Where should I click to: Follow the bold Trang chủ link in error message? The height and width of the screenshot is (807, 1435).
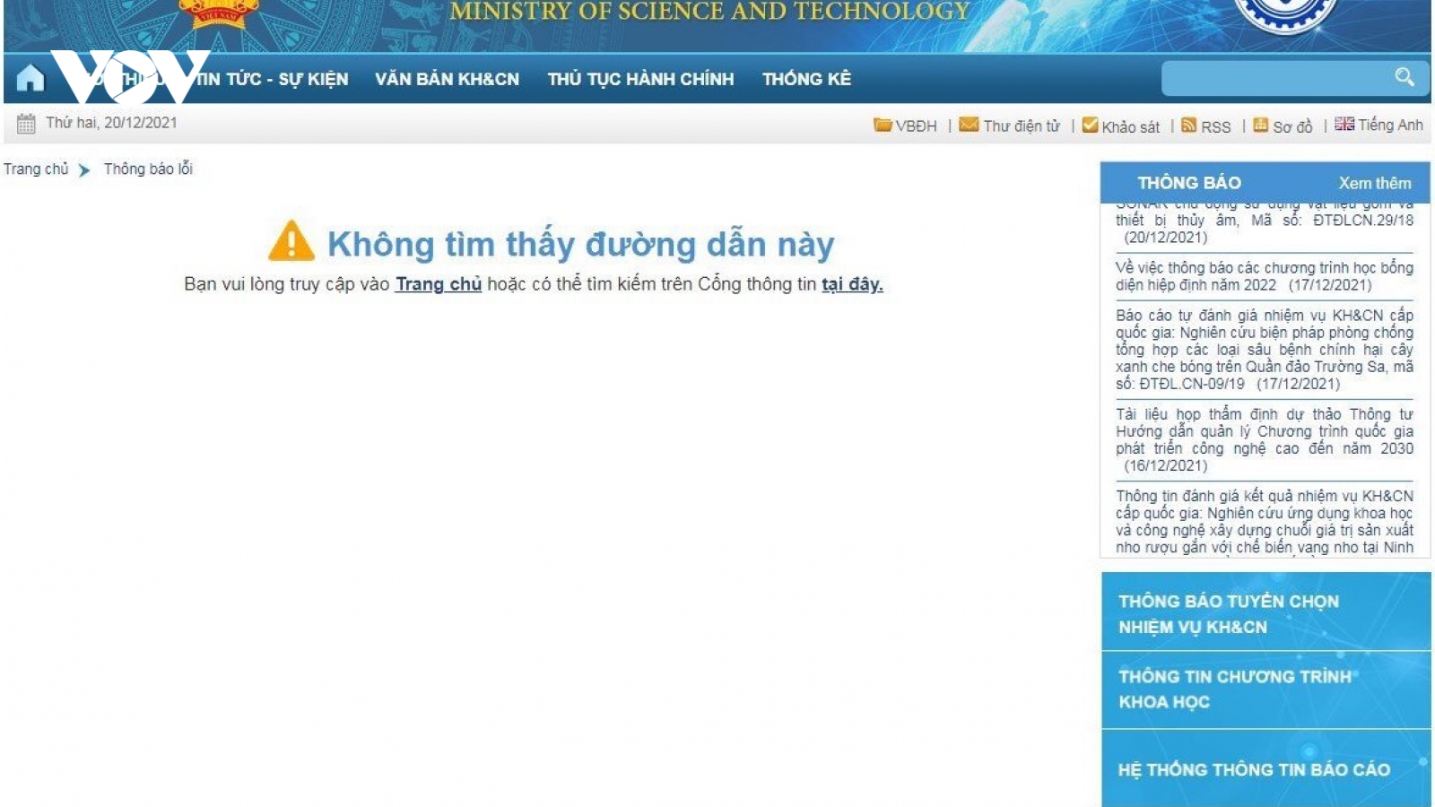(439, 284)
